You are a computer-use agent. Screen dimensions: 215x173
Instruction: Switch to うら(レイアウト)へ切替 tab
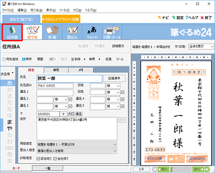(61, 19)
